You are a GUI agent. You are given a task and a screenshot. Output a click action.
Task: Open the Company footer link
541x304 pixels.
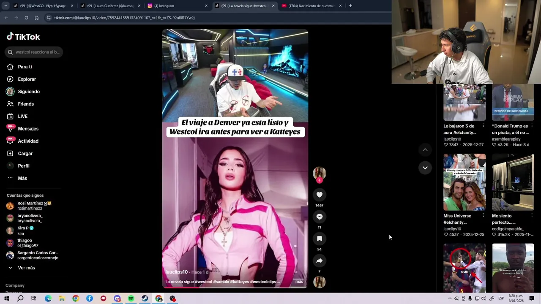point(15,285)
